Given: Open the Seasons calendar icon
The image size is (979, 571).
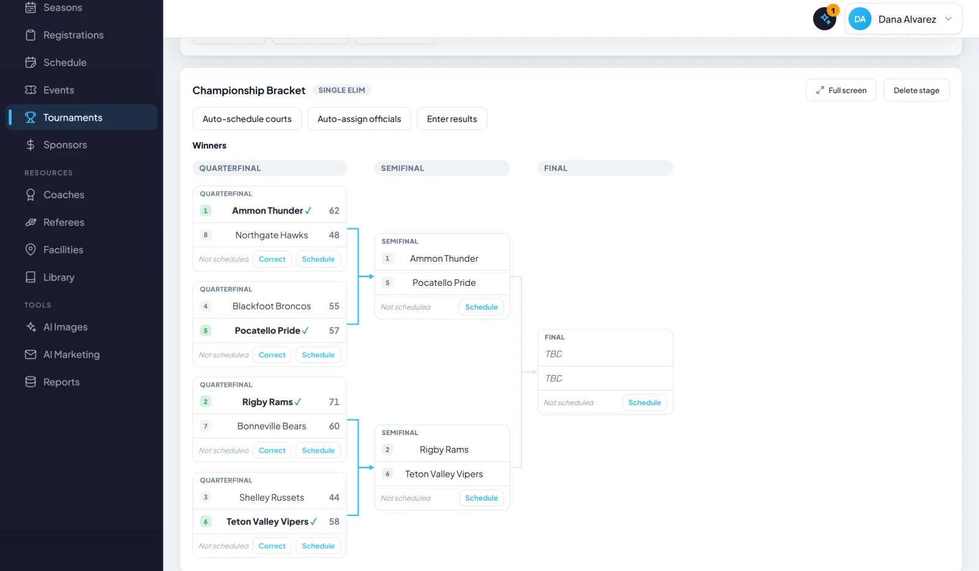Looking at the screenshot, I should tap(31, 7).
